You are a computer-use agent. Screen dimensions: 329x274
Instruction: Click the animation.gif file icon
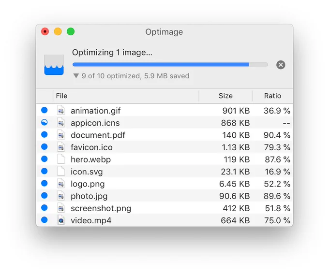point(61,111)
